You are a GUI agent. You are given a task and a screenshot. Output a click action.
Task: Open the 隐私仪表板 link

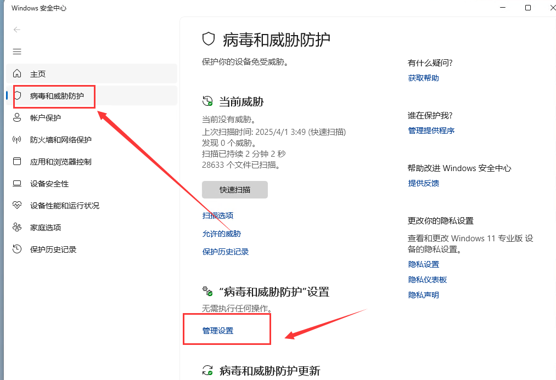tap(428, 280)
